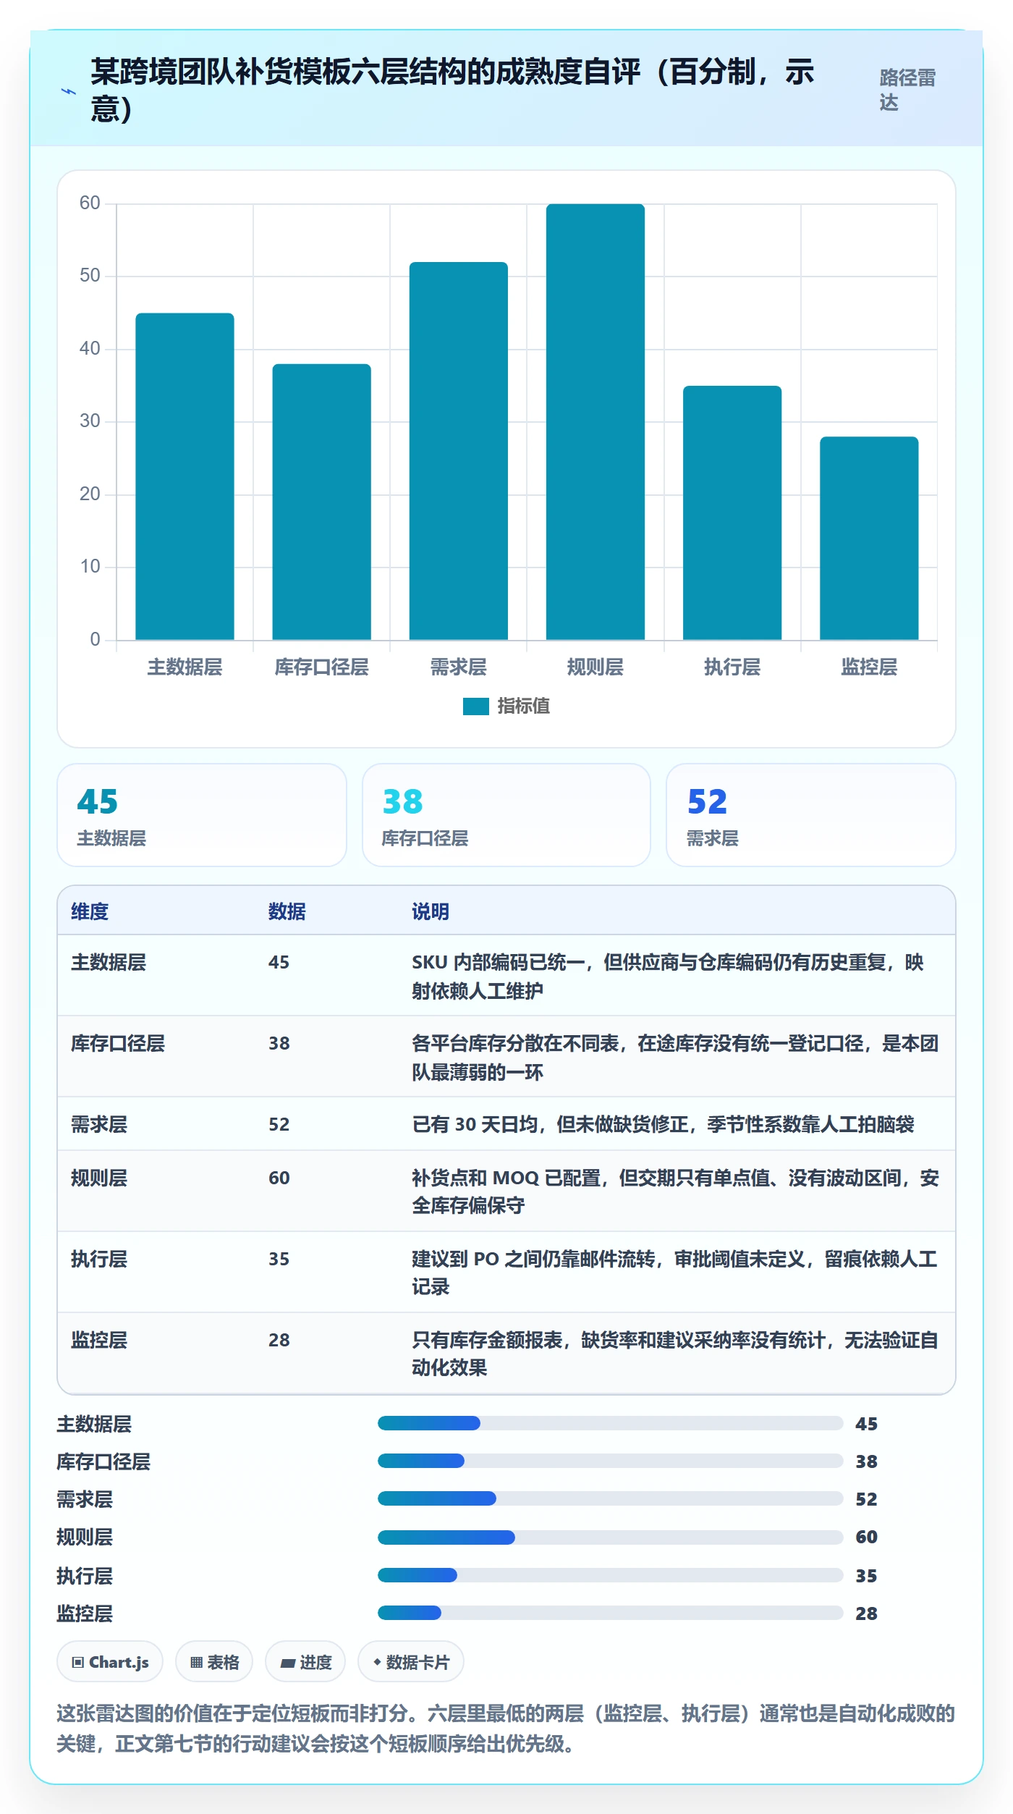Image resolution: width=1013 pixels, height=1814 pixels.
Task: Click the 主数据层 progress bar
Action: tap(610, 1423)
